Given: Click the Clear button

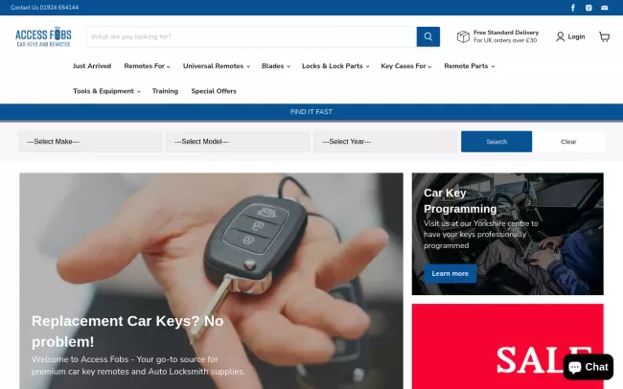Looking at the screenshot, I should click(568, 142).
